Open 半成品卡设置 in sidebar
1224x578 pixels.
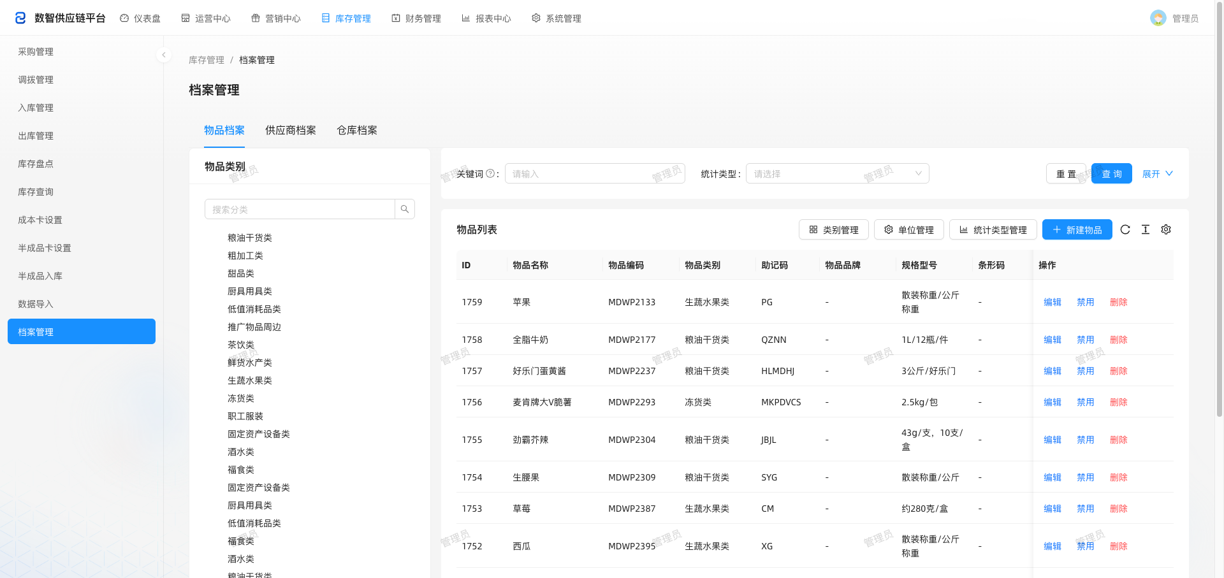point(82,248)
